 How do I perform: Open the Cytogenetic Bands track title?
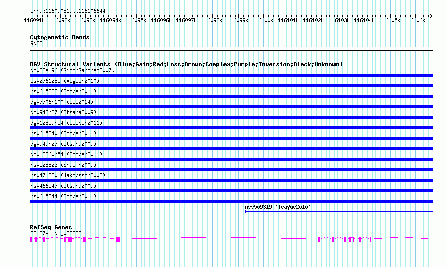click(x=60, y=37)
